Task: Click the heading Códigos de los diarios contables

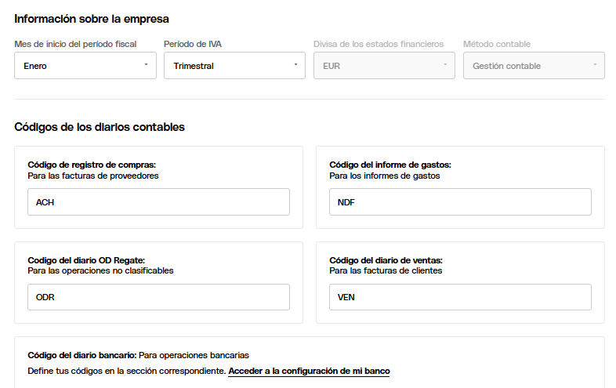Action: tap(100, 127)
